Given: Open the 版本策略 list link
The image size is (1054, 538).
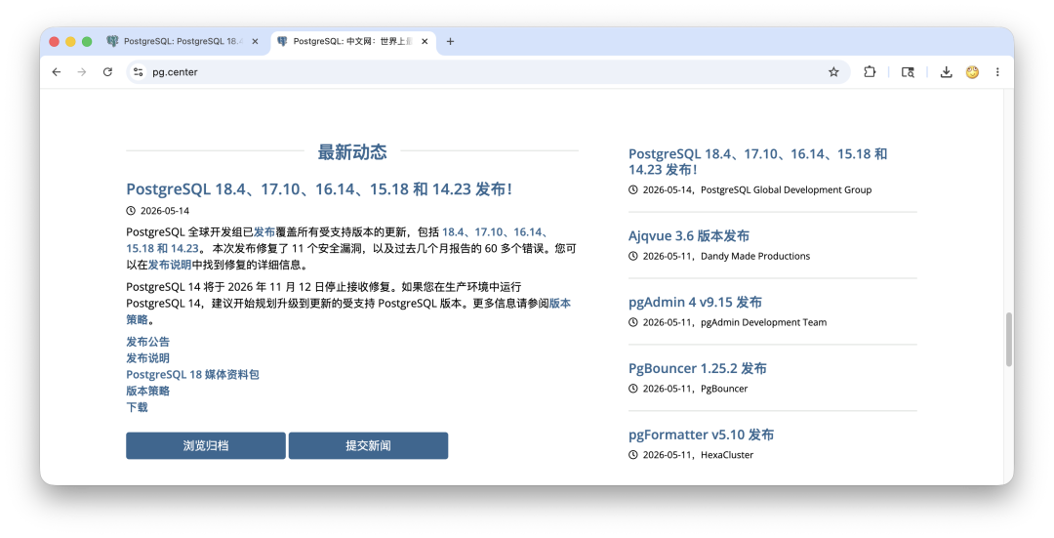Looking at the screenshot, I should coord(148,391).
